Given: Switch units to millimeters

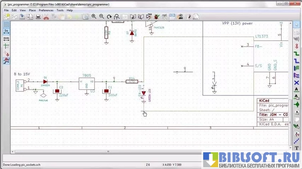Looking at the screenshot, I should click(6, 38).
